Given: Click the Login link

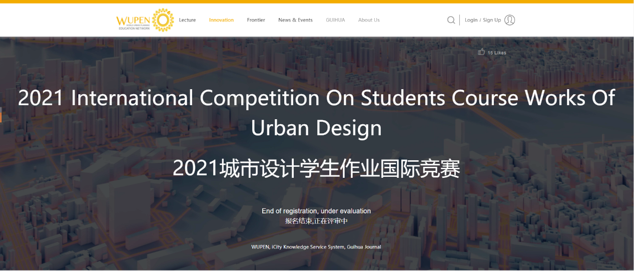Looking at the screenshot, I should [471, 20].
